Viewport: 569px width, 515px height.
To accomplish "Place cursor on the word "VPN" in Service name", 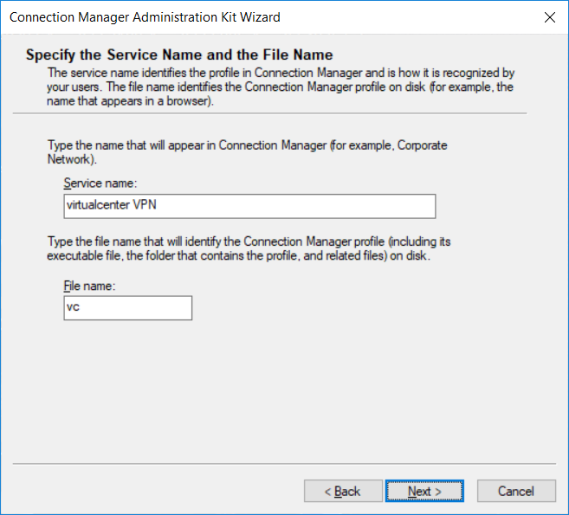I will coord(145,204).
